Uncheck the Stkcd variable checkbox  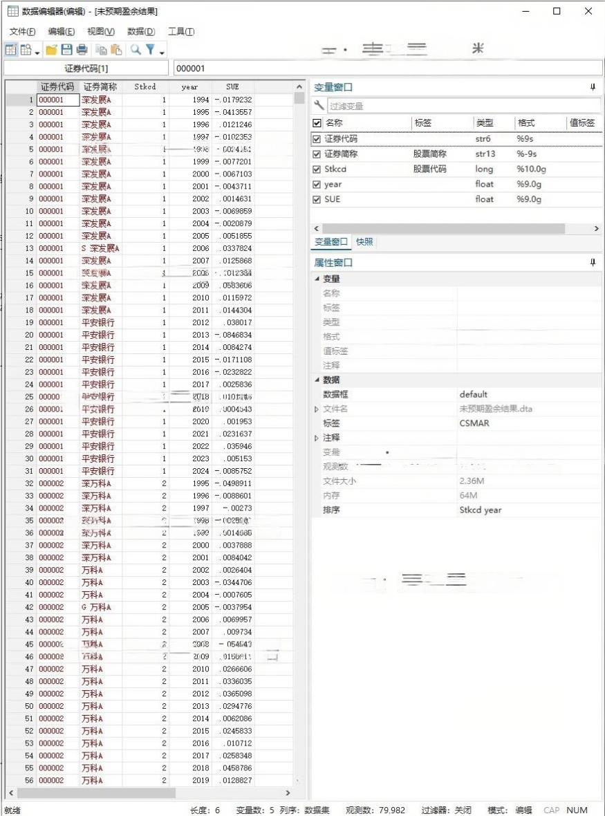pyautogui.click(x=317, y=169)
